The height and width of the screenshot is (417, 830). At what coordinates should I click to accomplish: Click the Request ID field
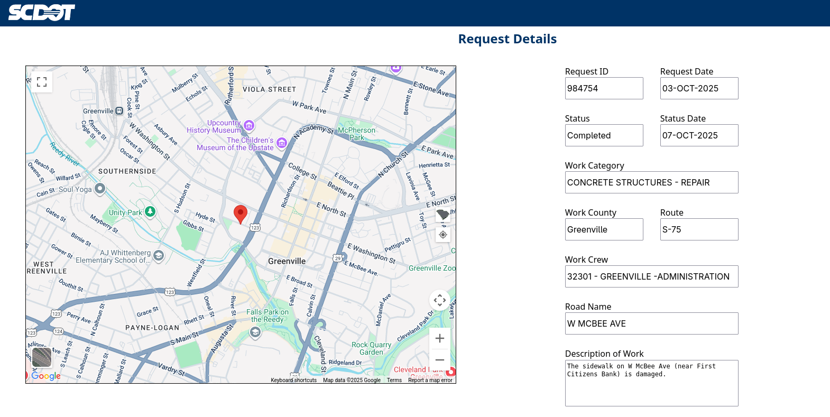(x=604, y=88)
